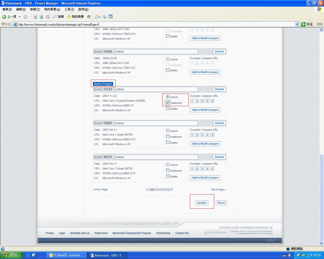
Task: Click Dynamic Compare URL 5 for score 11027
Action: pyautogui.click(x=212, y=135)
